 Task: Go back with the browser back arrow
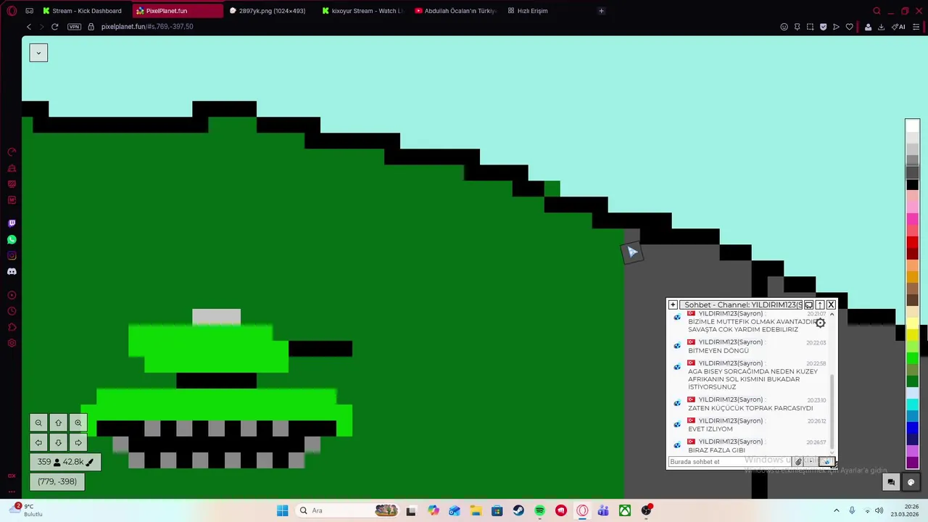click(28, 27)
